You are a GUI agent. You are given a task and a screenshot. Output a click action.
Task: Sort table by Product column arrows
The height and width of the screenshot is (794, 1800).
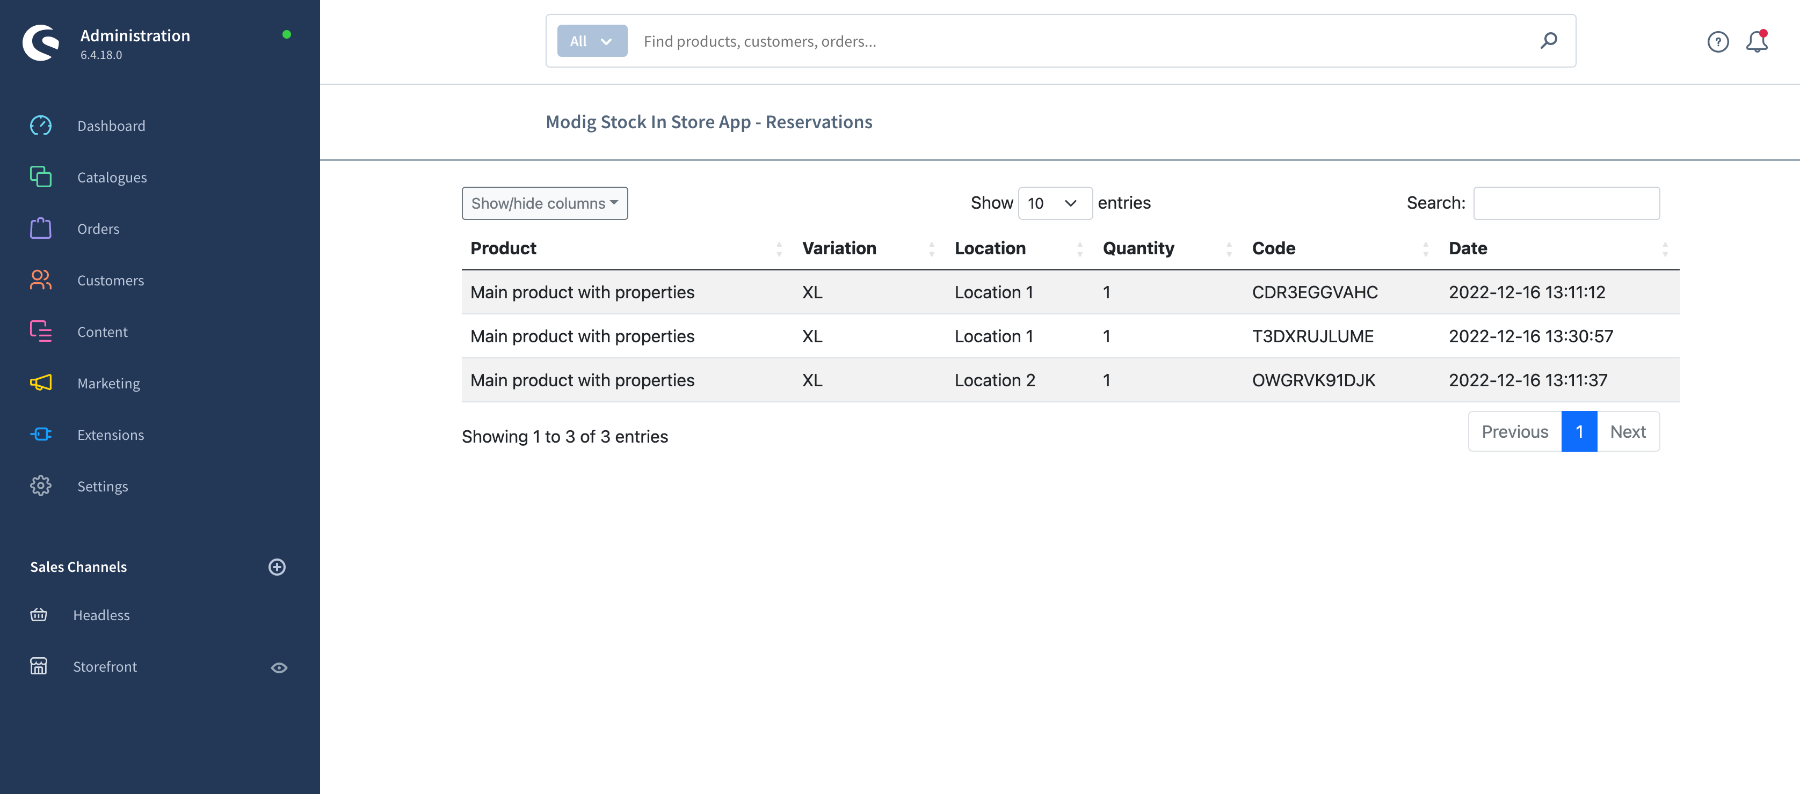779,248
